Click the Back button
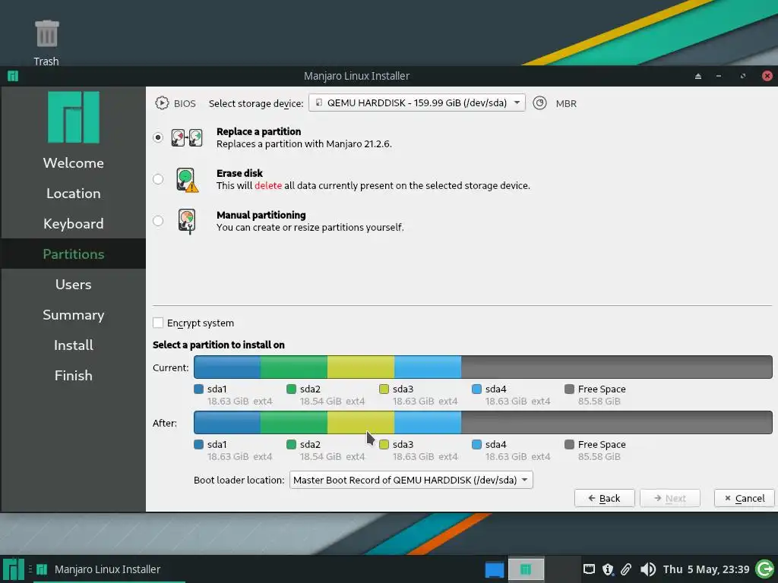The image size is (778, 583). point(604,498)
